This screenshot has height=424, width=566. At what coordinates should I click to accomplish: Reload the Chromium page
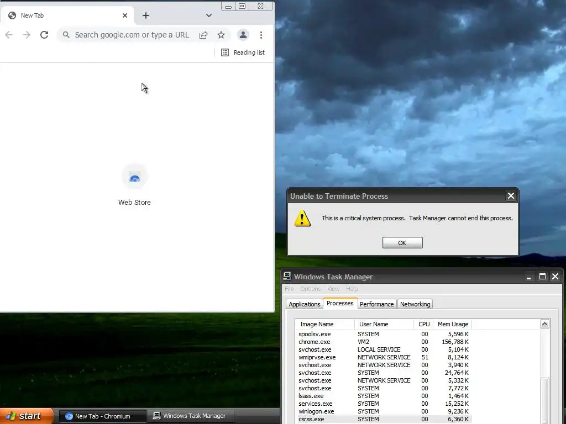pyautogui.click(x=44, y=35)
